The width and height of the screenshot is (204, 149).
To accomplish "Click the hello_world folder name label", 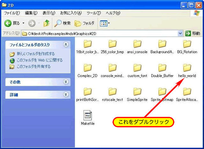I will [x=187, y=76].
